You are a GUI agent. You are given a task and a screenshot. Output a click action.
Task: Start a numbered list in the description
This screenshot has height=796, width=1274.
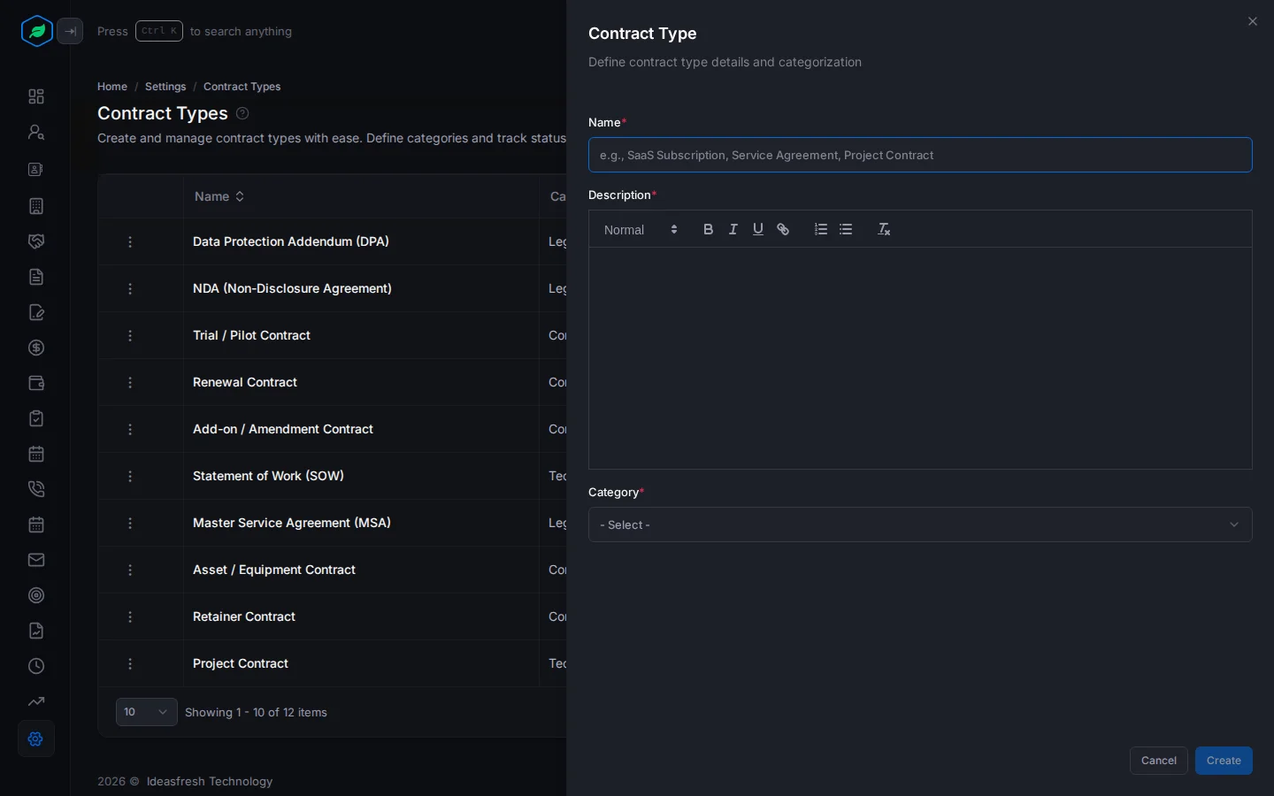(x=821, y=229)
